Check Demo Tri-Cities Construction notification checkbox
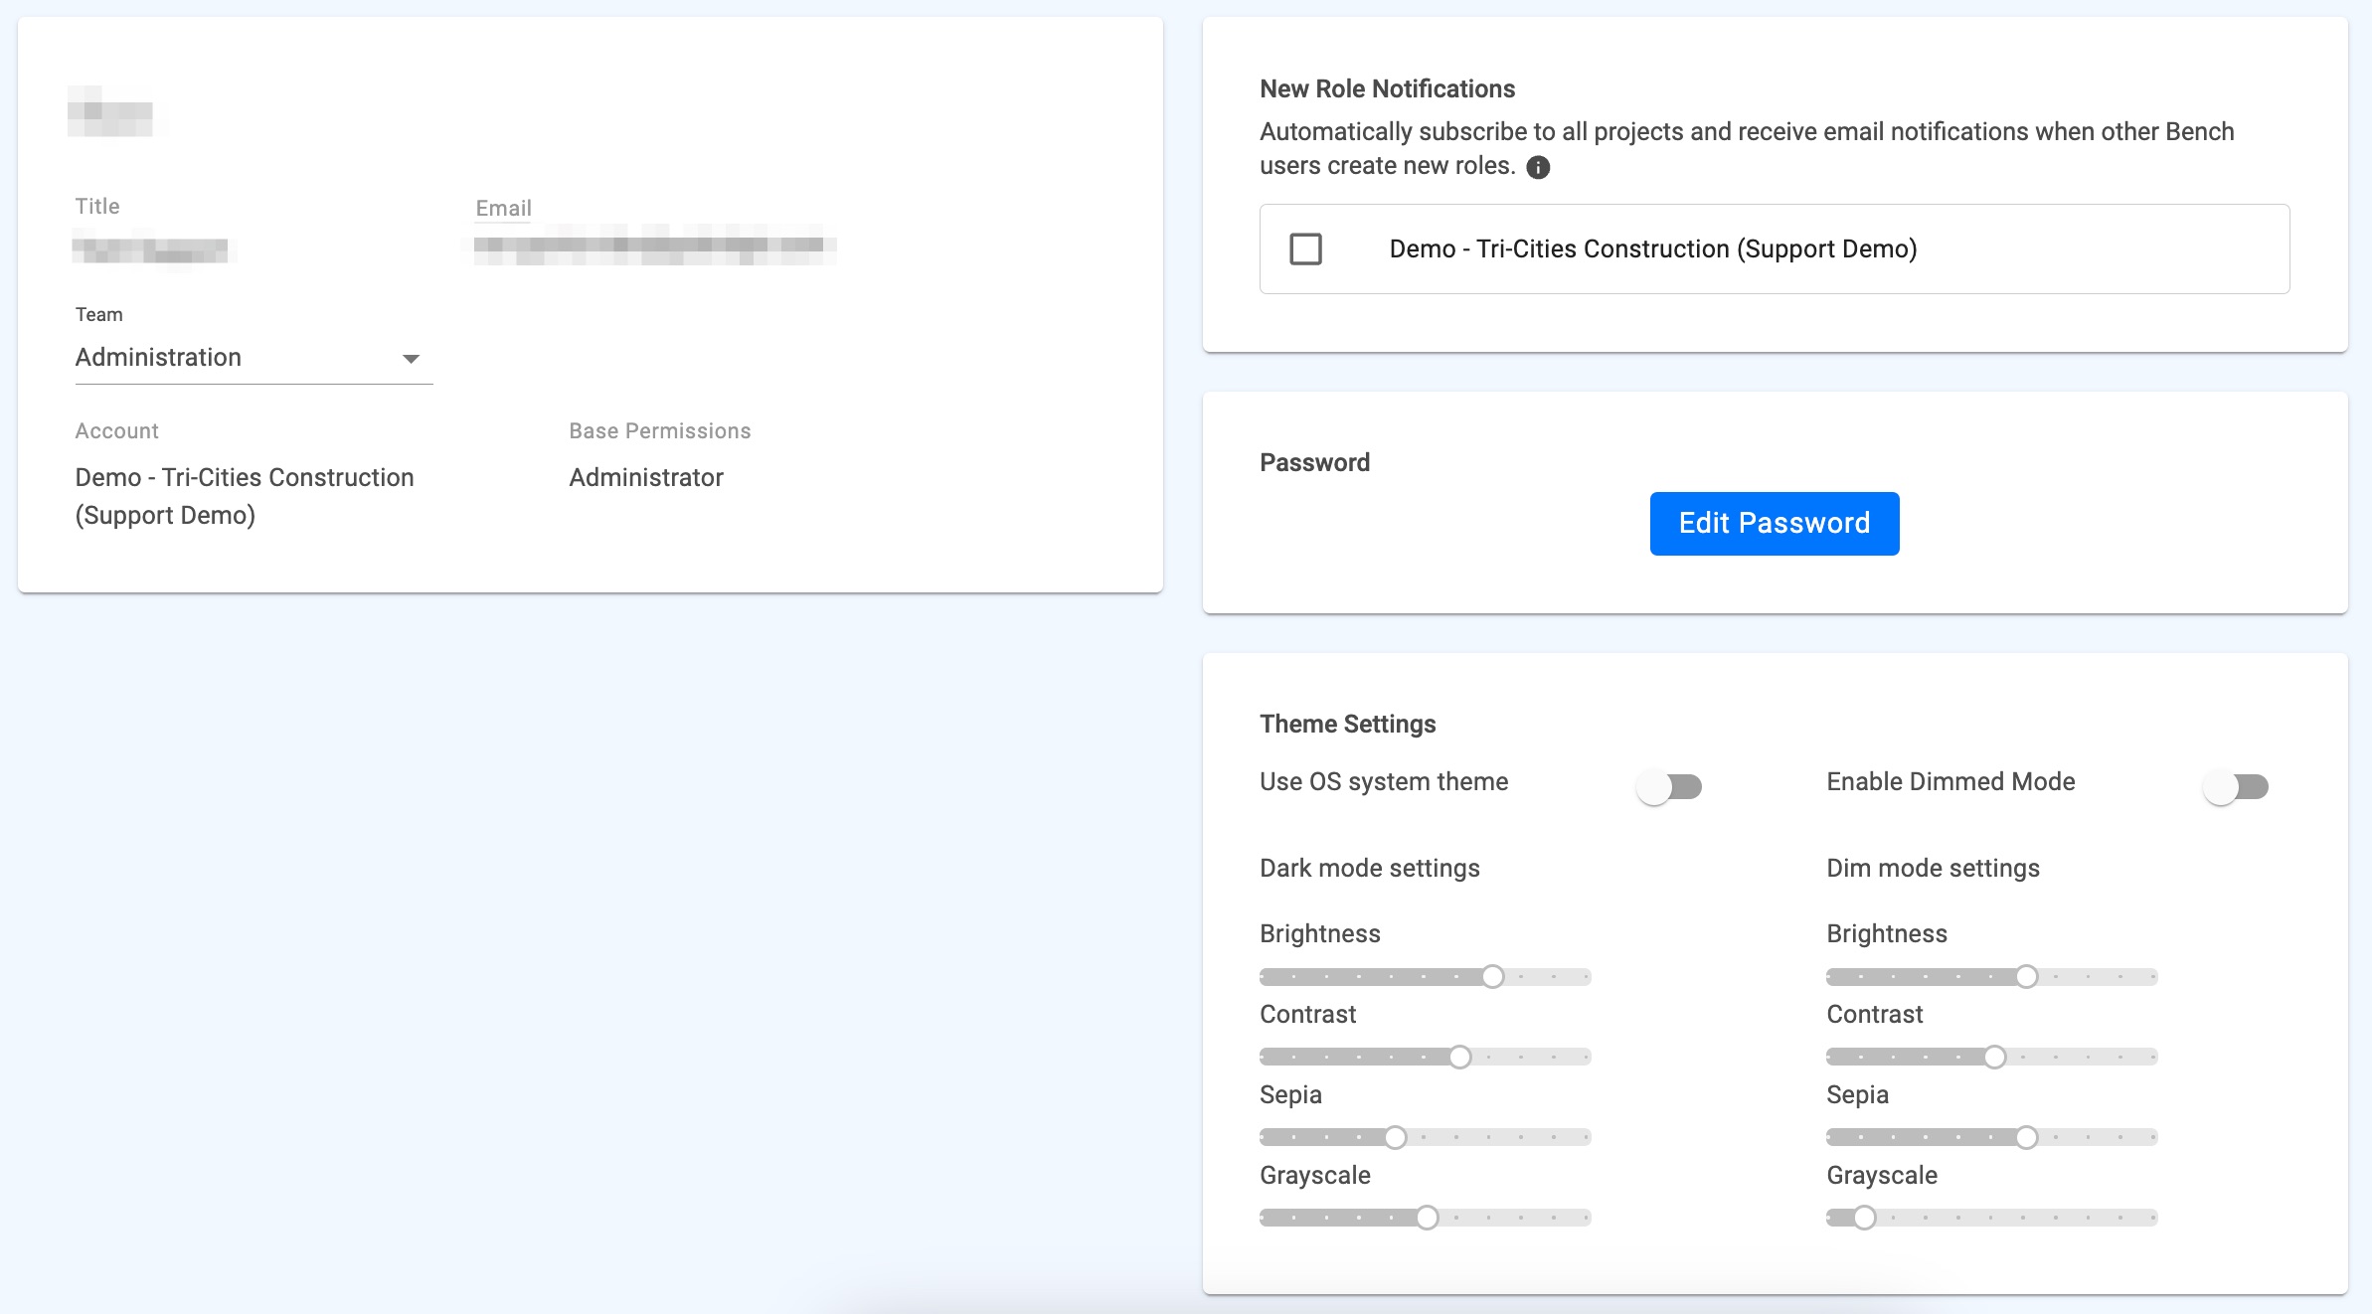This screenshot has height=1314, width=2372. click(x=1307, y=247)
